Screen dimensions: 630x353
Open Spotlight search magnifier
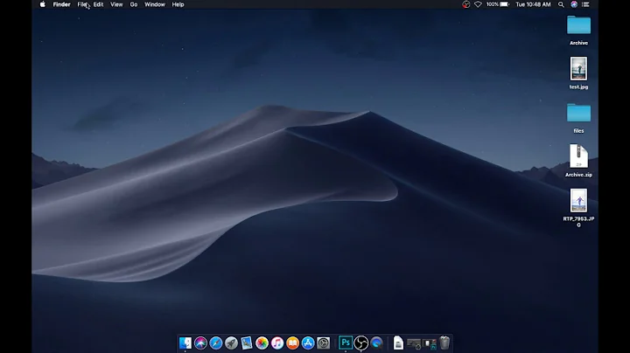(x=561, y=4)
